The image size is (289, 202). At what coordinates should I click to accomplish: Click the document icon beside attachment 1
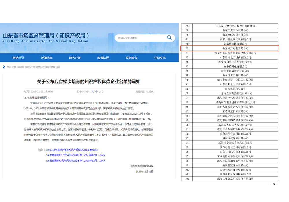(49, 149)
